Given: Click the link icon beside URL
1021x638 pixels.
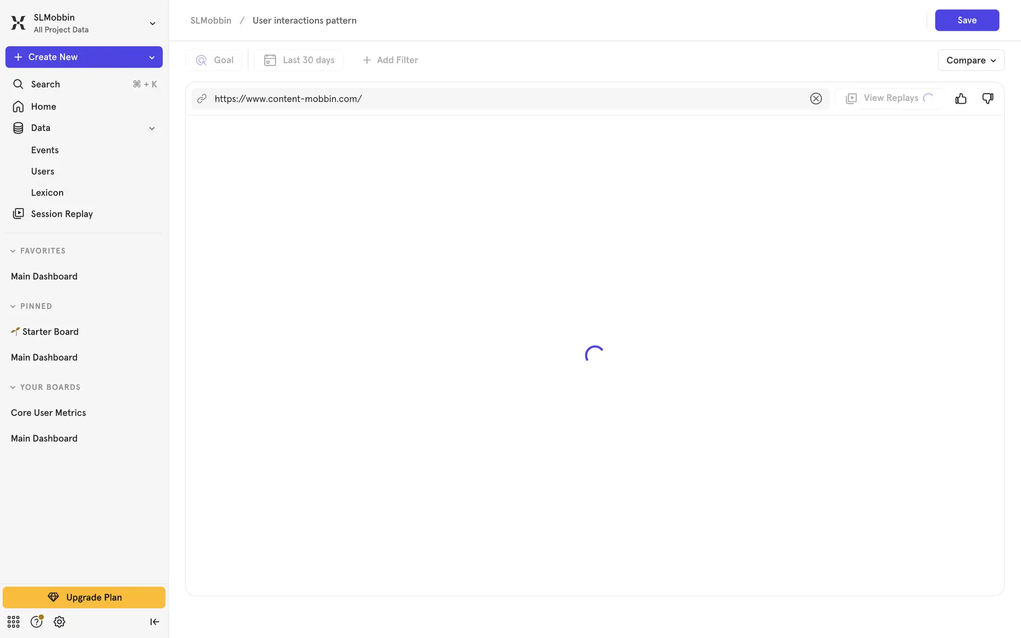Looking at the screenshot, I should 202,99.
